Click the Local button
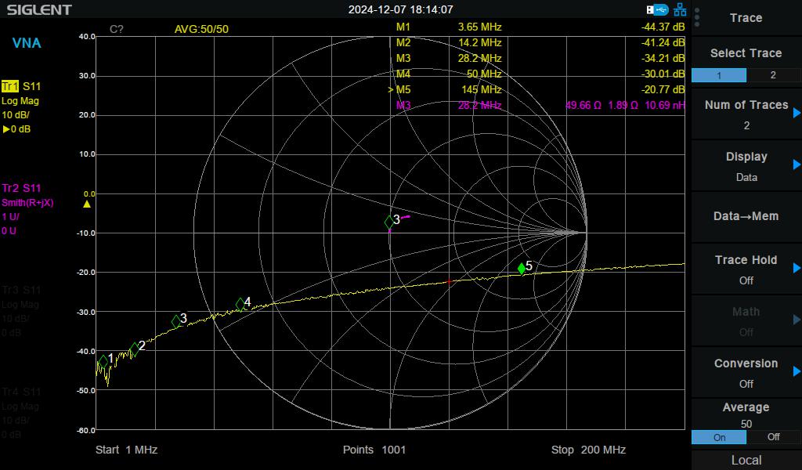The width and height of the screenshot is (802, 470). coord(746,461)
